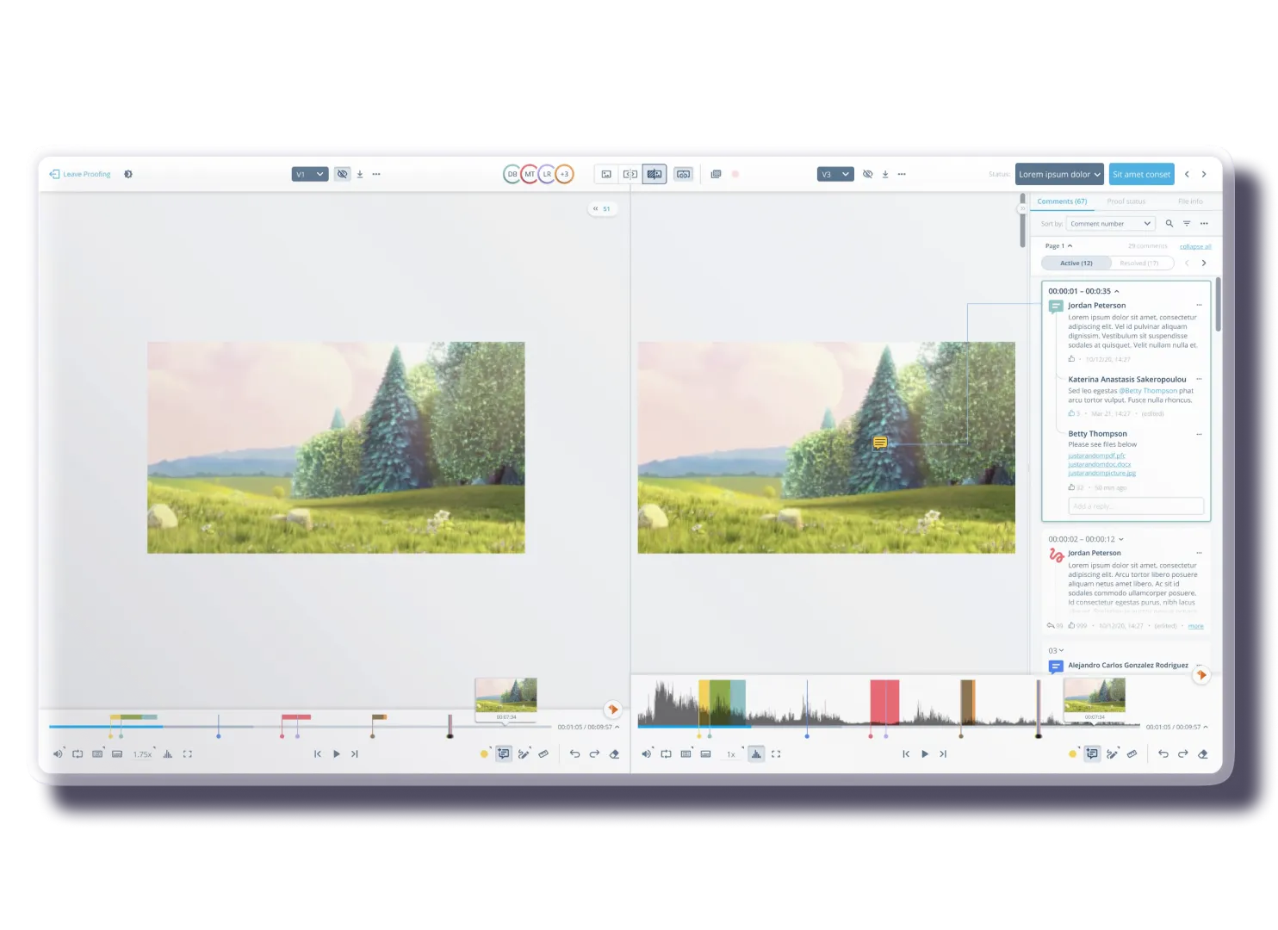Expand the Sort by Comment number dropdown
The height and width of the screenshot is (930, 1278).
[x=1110, y=224]
